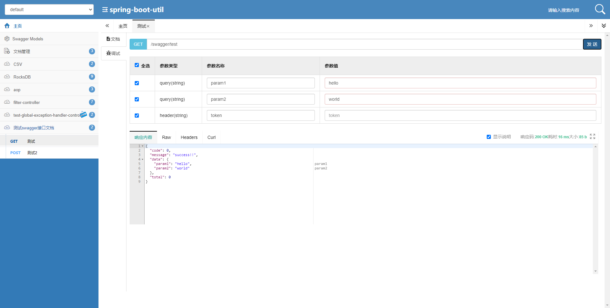Click the param1 value field containing hello

460,83
